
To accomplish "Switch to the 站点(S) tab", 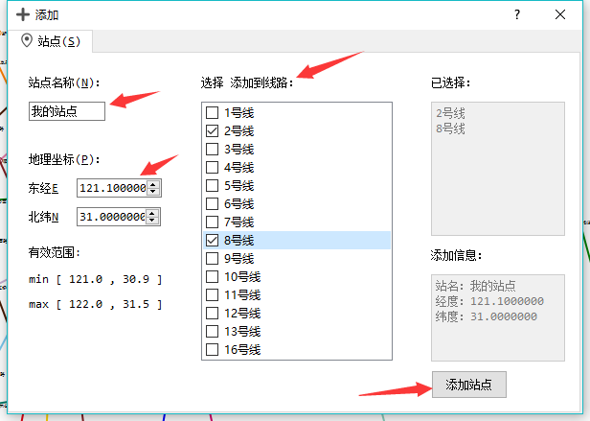I will pyautogui.click(x=51, y=41).
